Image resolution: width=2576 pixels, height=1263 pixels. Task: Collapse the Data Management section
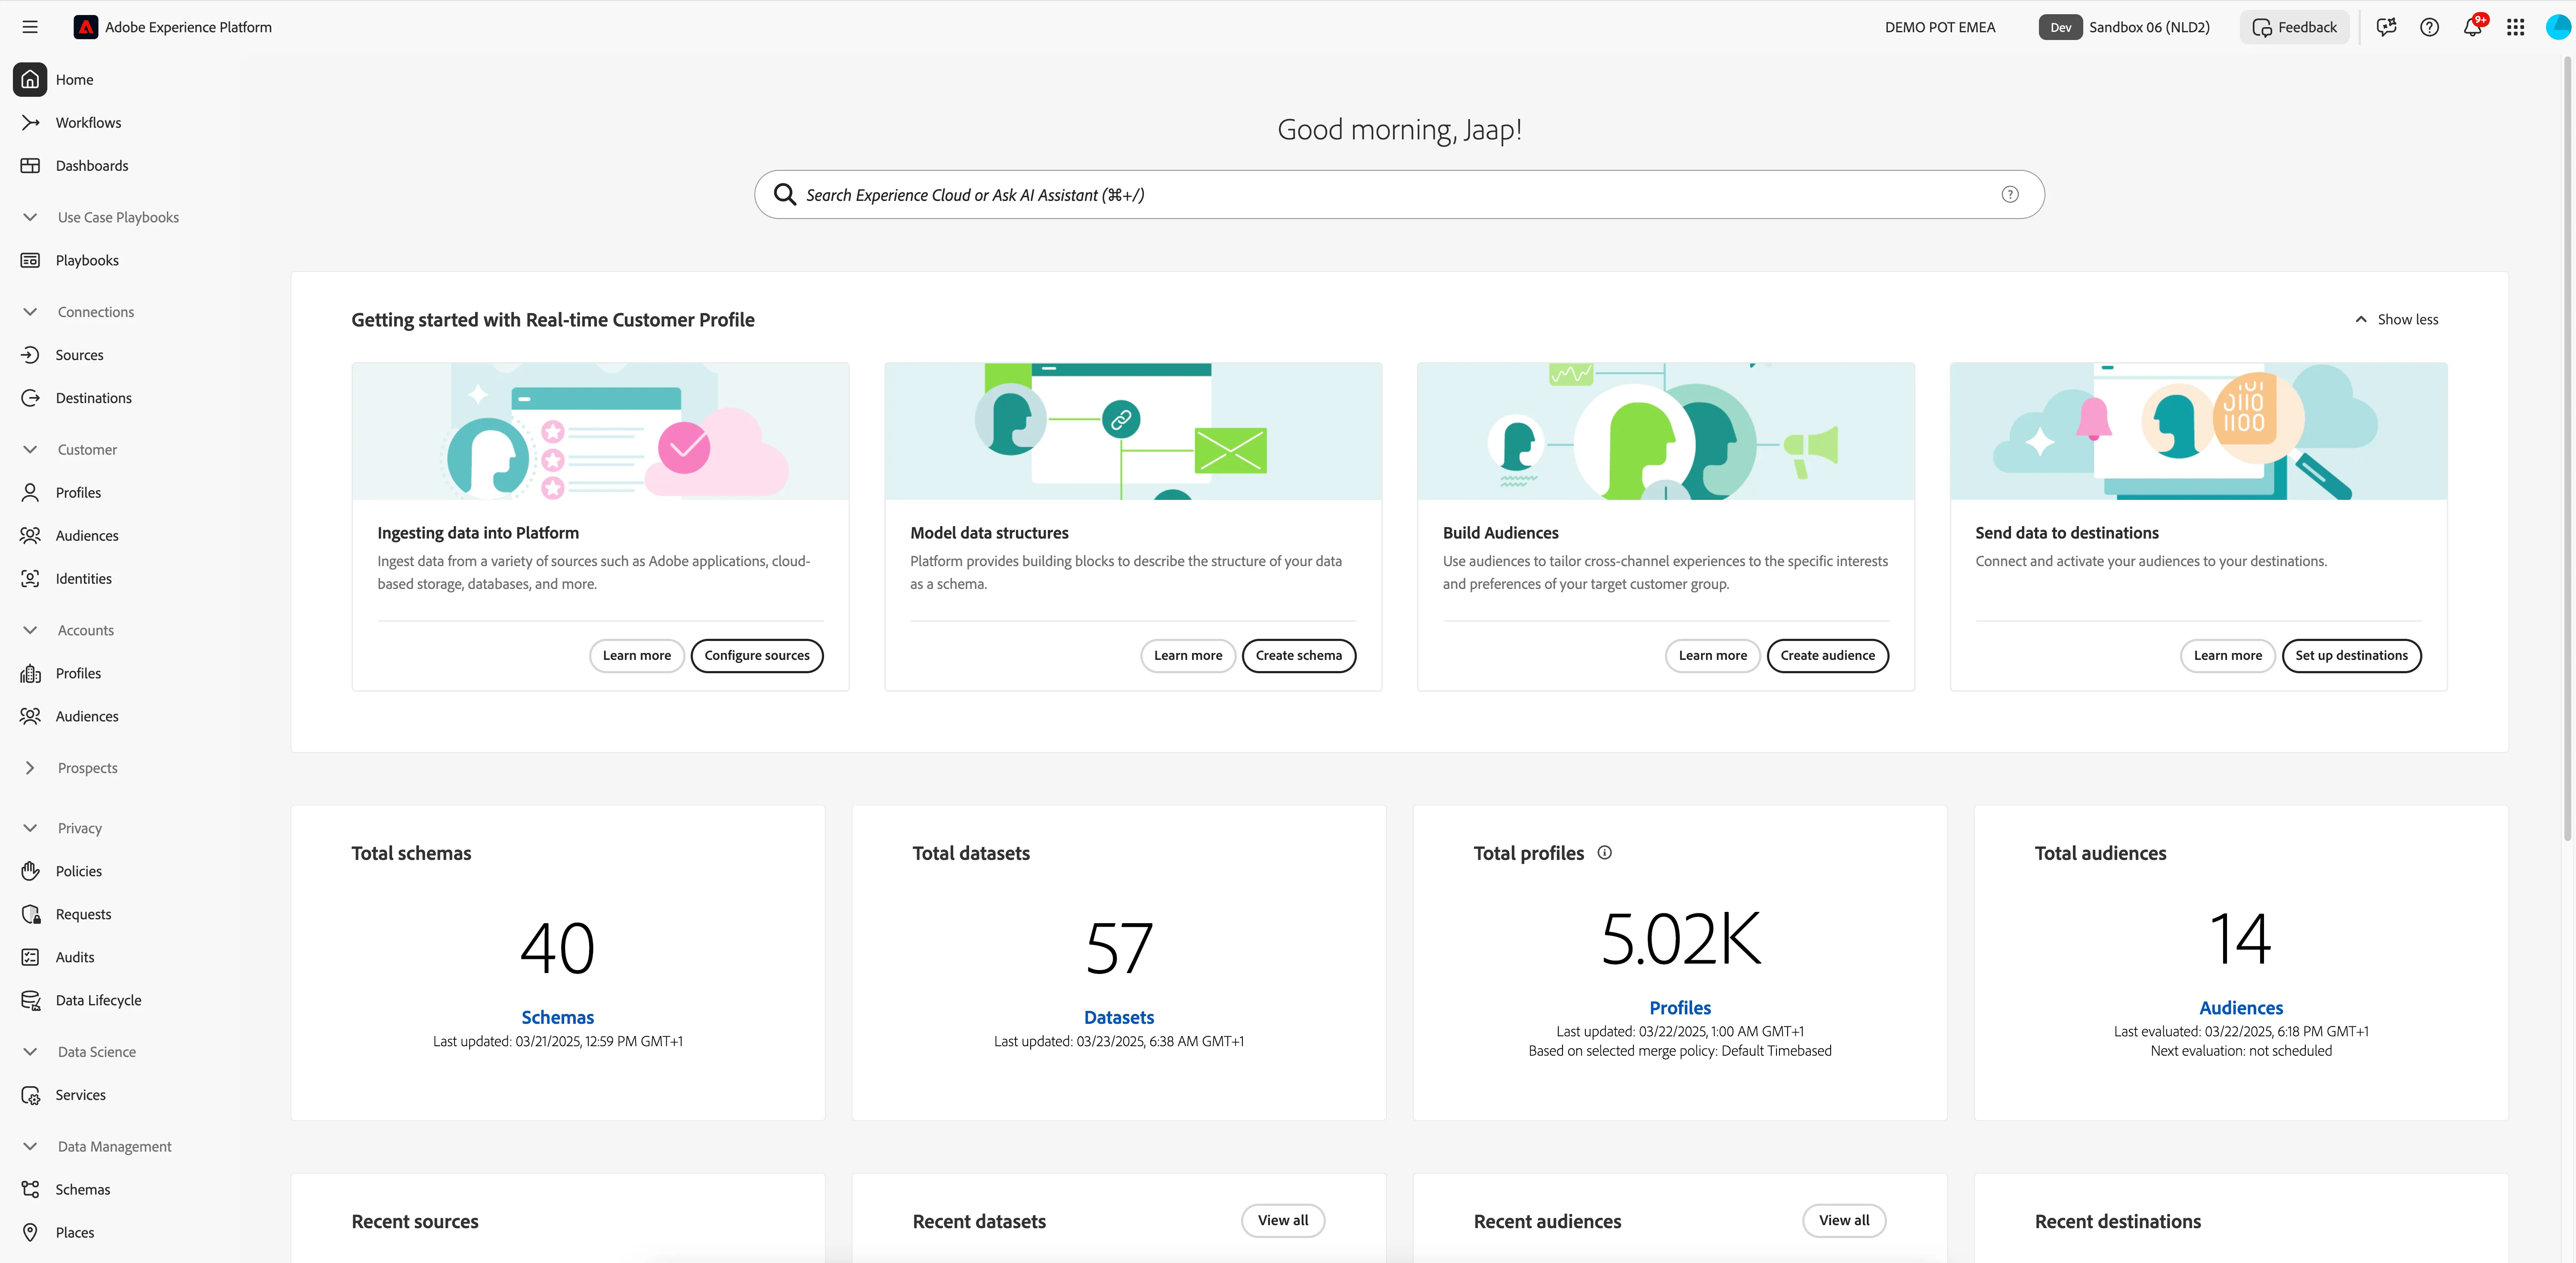[x=30, y=1146]
